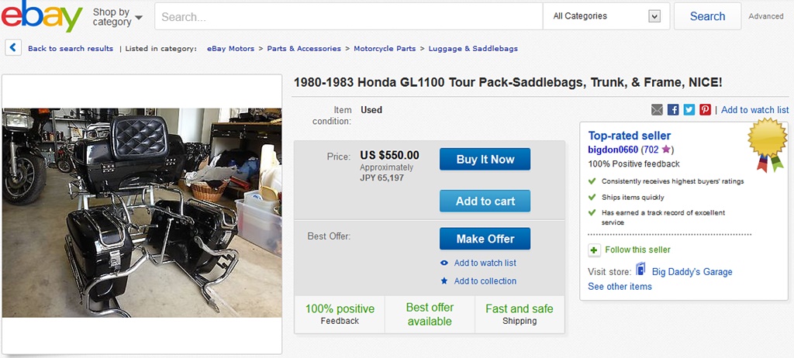Open the Parts & Accessories breadcrumb
The width and height of the screenshot is (794, 358).
(x=304, y=49)
